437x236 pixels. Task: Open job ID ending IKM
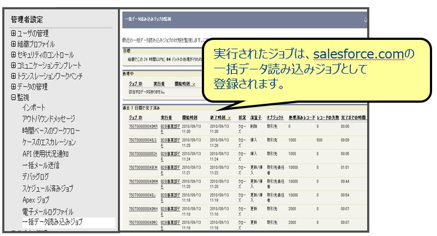coord(143,167)
